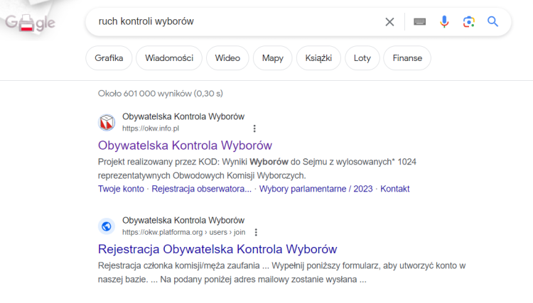This screenshot has width=533, height=303.
Task: Click the second result's site name above okw.platforma.org
Action: tap(183, 221)
